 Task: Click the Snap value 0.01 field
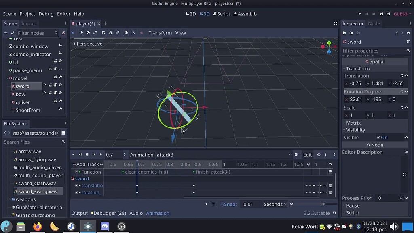pyautogui.click(x=250, y=204)
